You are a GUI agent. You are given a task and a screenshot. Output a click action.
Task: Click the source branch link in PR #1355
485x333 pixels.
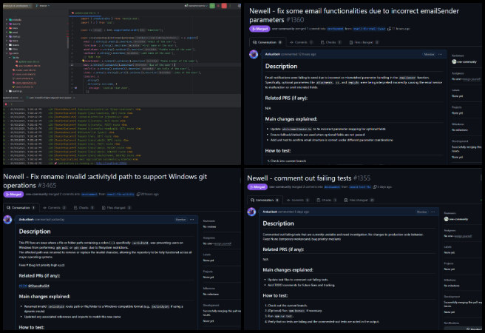coord(360,187)
